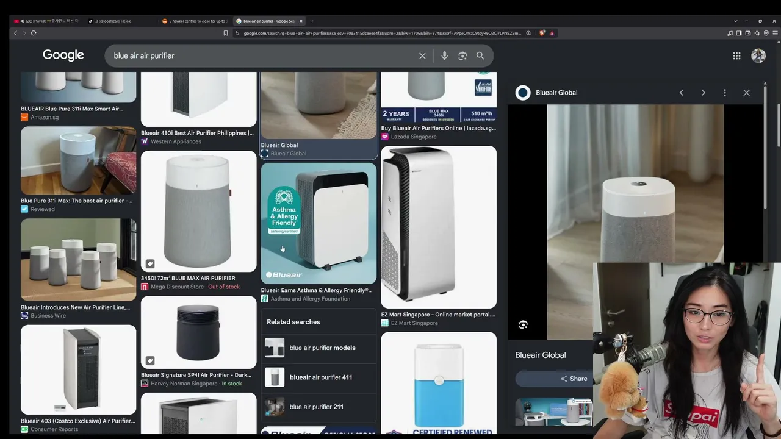Switch to the TikTok tab
Image resolution: width=781 pixels, height=439 pixels.
[119, 21]
